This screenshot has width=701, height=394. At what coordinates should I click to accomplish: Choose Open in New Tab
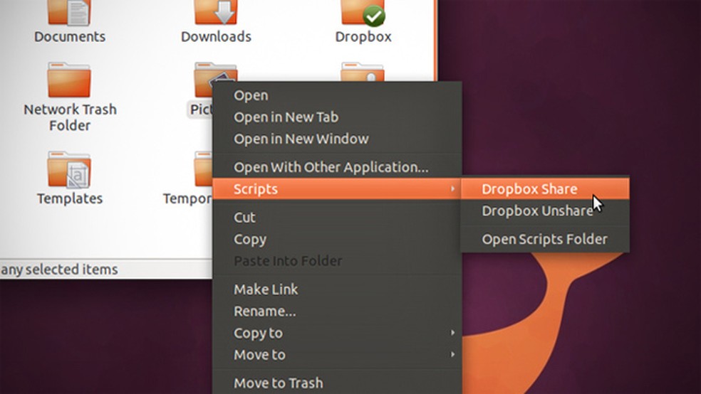pos(337,117)
